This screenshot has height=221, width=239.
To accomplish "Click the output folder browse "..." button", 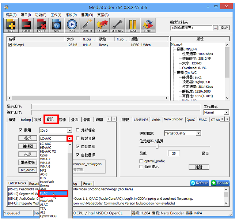I will pyautogui.click(x=215, y=28).
